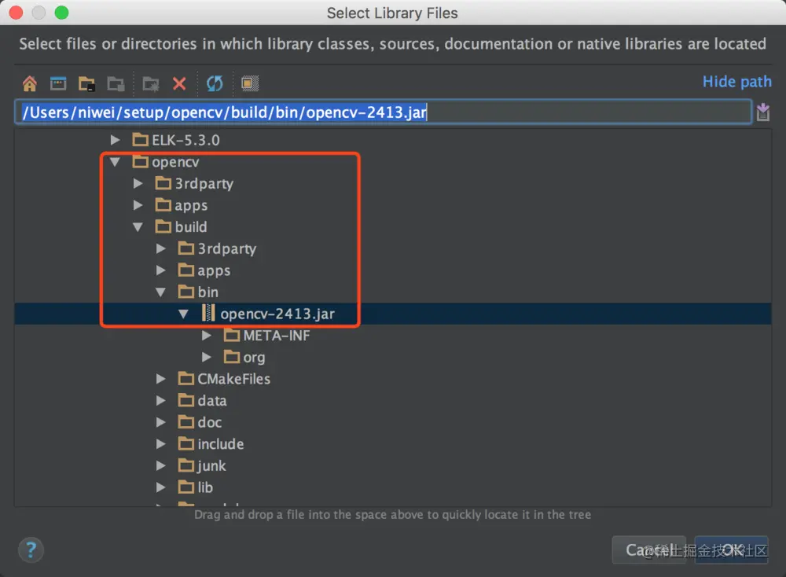Expand the ELK-5.3.0 folder
This screenshot has height=577, width=786.
click(115, 140)
